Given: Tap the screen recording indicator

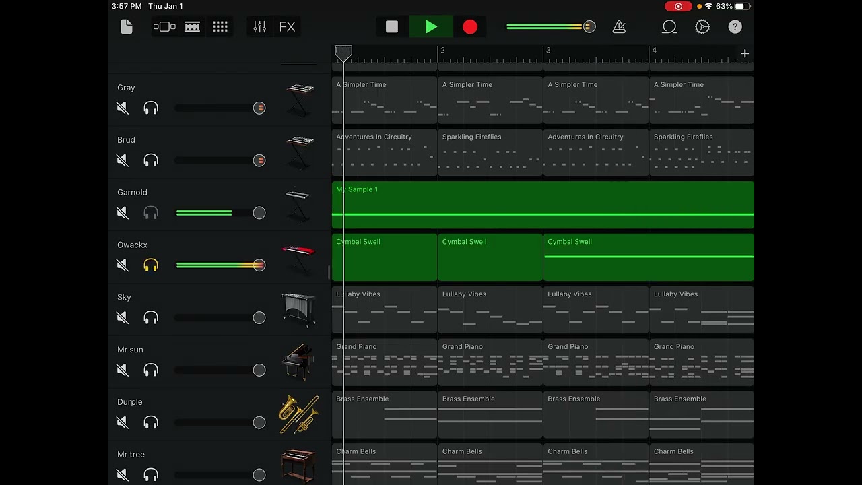Looking at the screenshot, I should point(678,6).
